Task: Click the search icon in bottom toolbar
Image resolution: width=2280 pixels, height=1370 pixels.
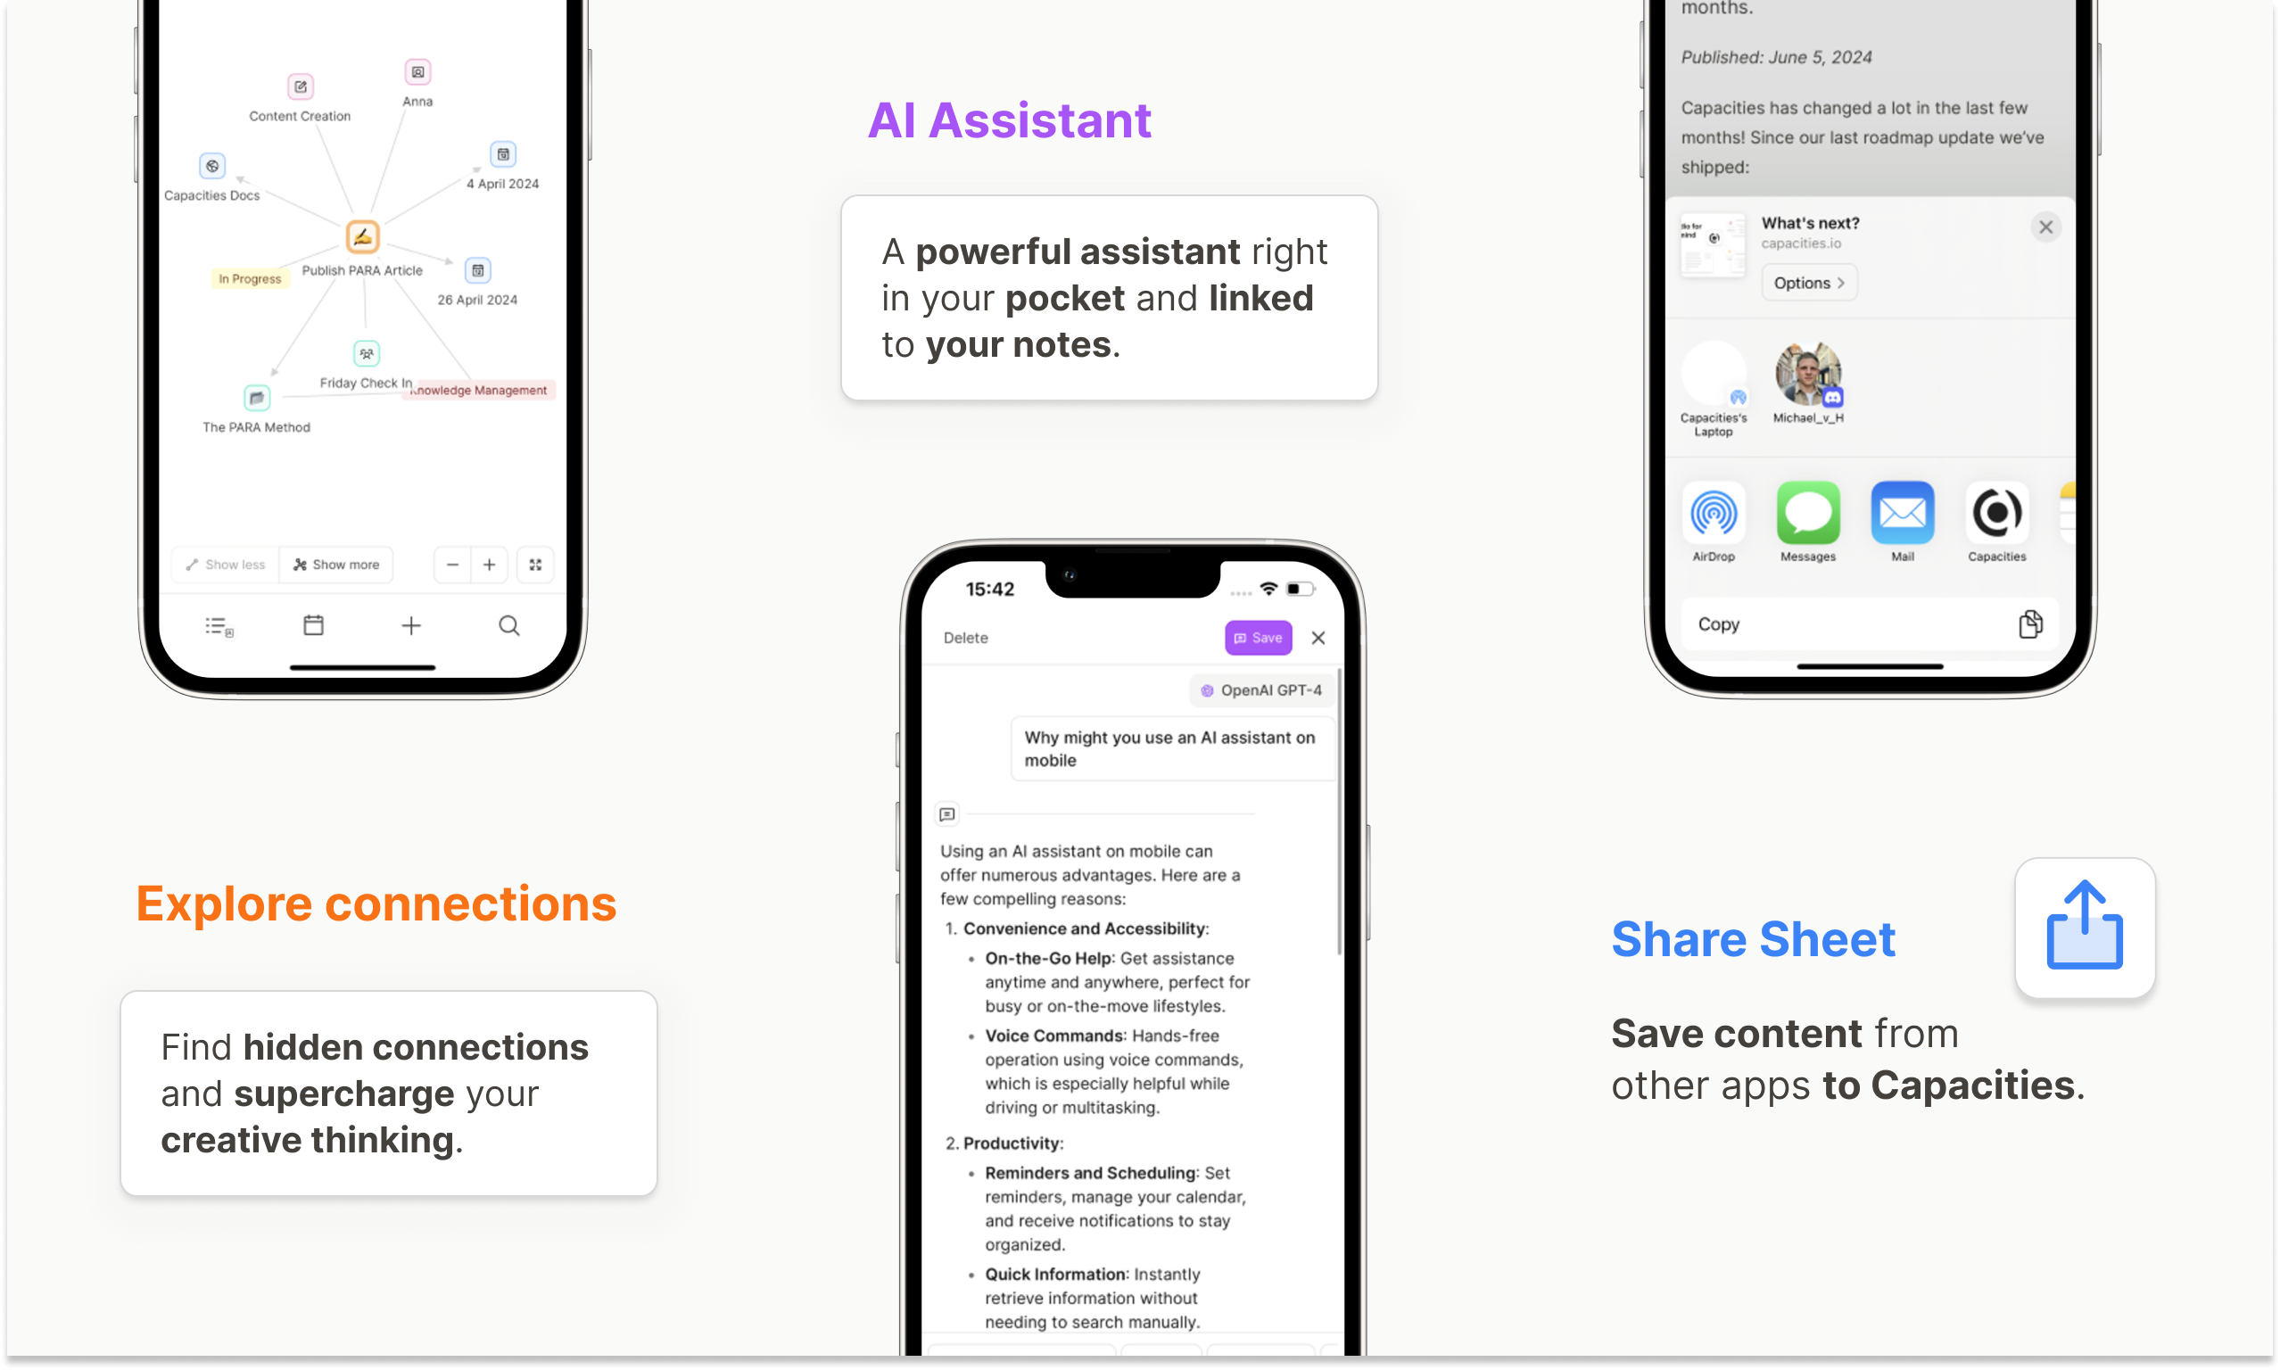Action: (x=509, y=627)
